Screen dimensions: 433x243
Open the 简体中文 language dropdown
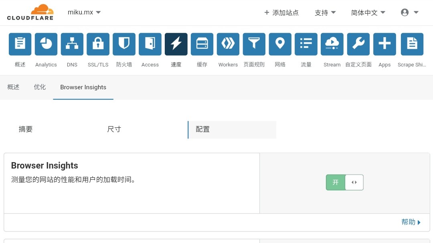(368, 13)
